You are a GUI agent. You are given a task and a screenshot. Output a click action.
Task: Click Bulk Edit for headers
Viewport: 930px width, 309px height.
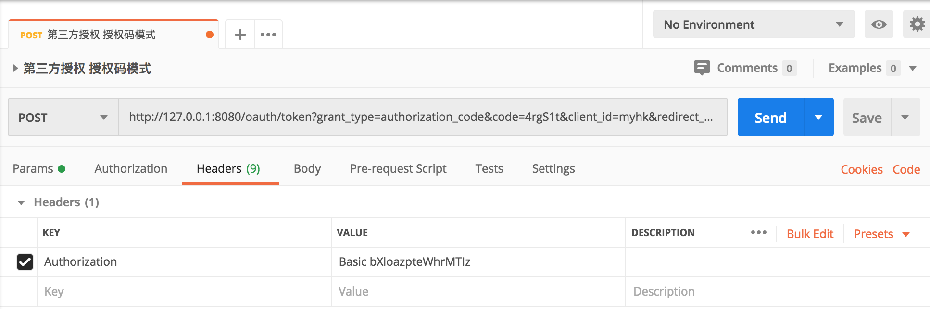(x=810, y=234)
